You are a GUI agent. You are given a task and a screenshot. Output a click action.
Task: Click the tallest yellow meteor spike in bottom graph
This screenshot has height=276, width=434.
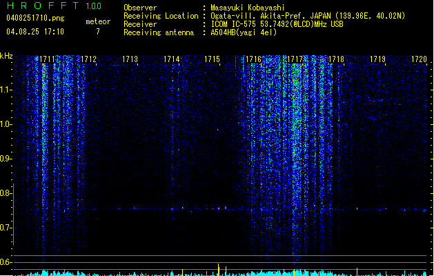point(219,270)
